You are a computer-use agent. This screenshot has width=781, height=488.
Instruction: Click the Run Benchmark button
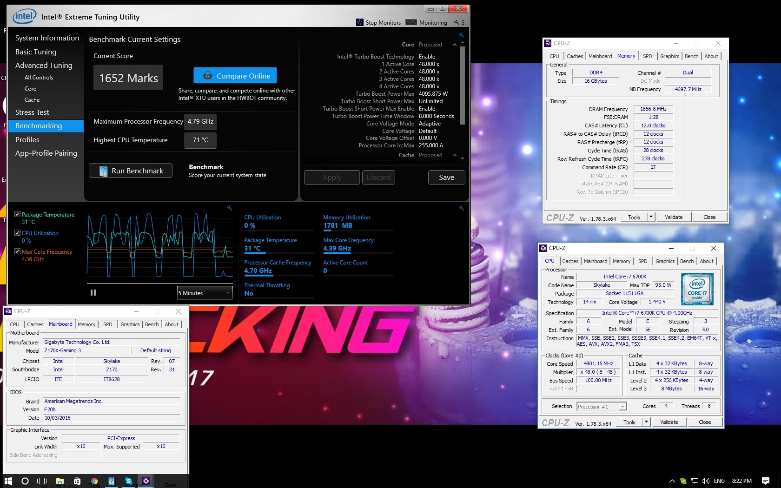pyautogui.click(x=131, y=171)
